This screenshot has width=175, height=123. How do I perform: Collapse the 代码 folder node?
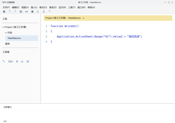[x=6, y=33]
